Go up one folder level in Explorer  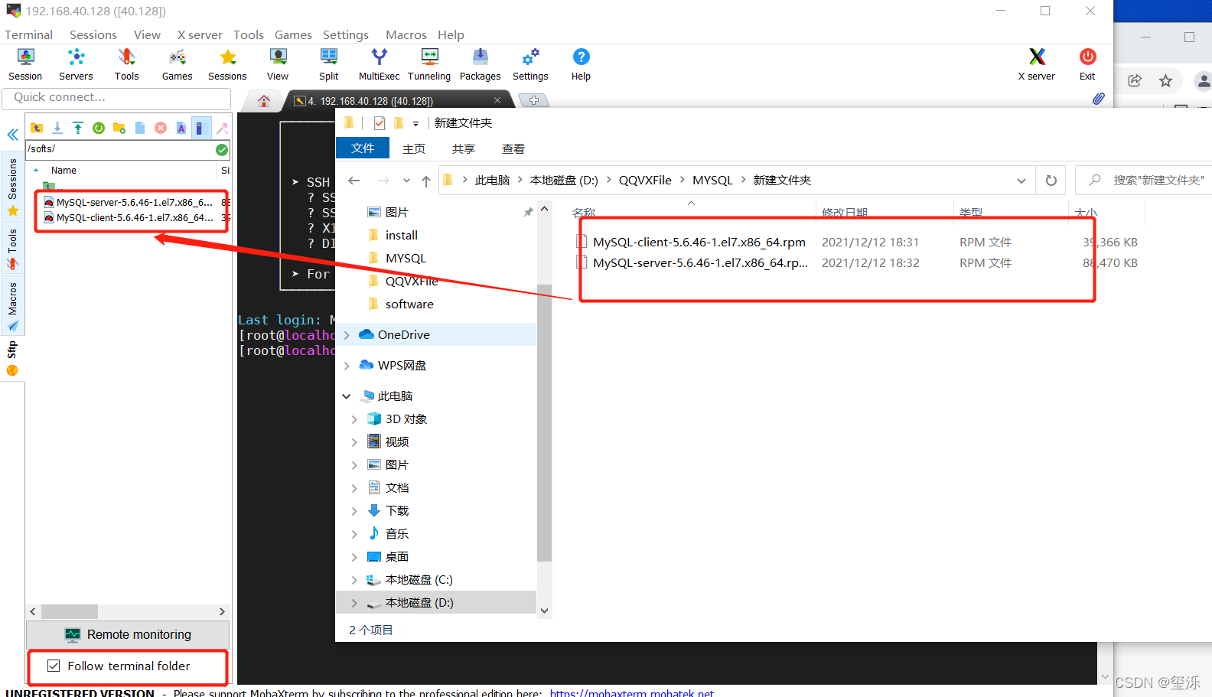(426, 181)
